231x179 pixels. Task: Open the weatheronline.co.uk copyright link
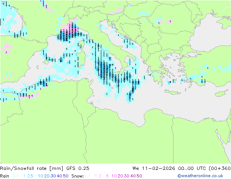point(200,176)
